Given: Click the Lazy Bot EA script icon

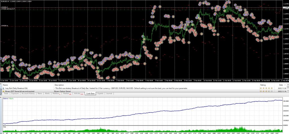Looking at the screenshot, I should [4, 88].
